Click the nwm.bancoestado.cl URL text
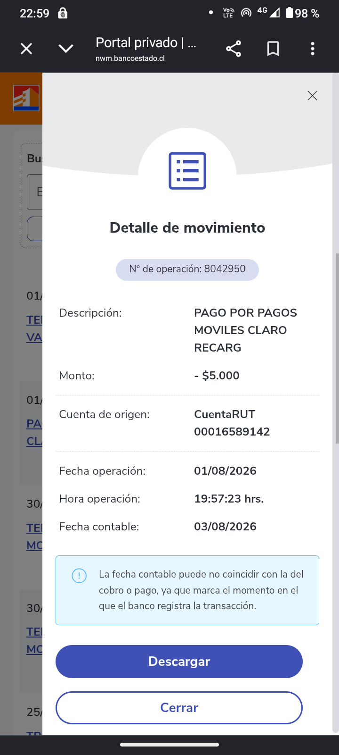The width and height of the screenshot is (339, 755). (x=130, y=59)
